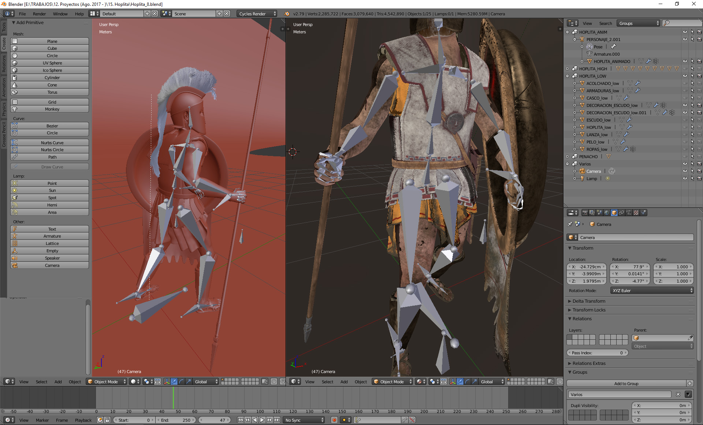
Task: Click the timeline lock time icon
Action: coord(107,420)
